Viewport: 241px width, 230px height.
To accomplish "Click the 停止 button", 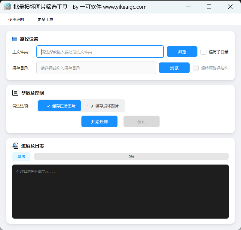I will pyautogui.click(x=142, y=121).
